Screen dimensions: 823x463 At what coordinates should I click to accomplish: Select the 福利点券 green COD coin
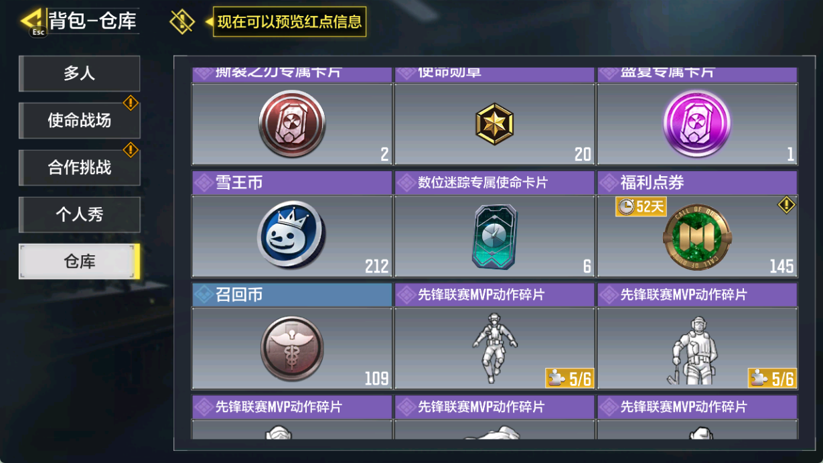click(697, 237)
